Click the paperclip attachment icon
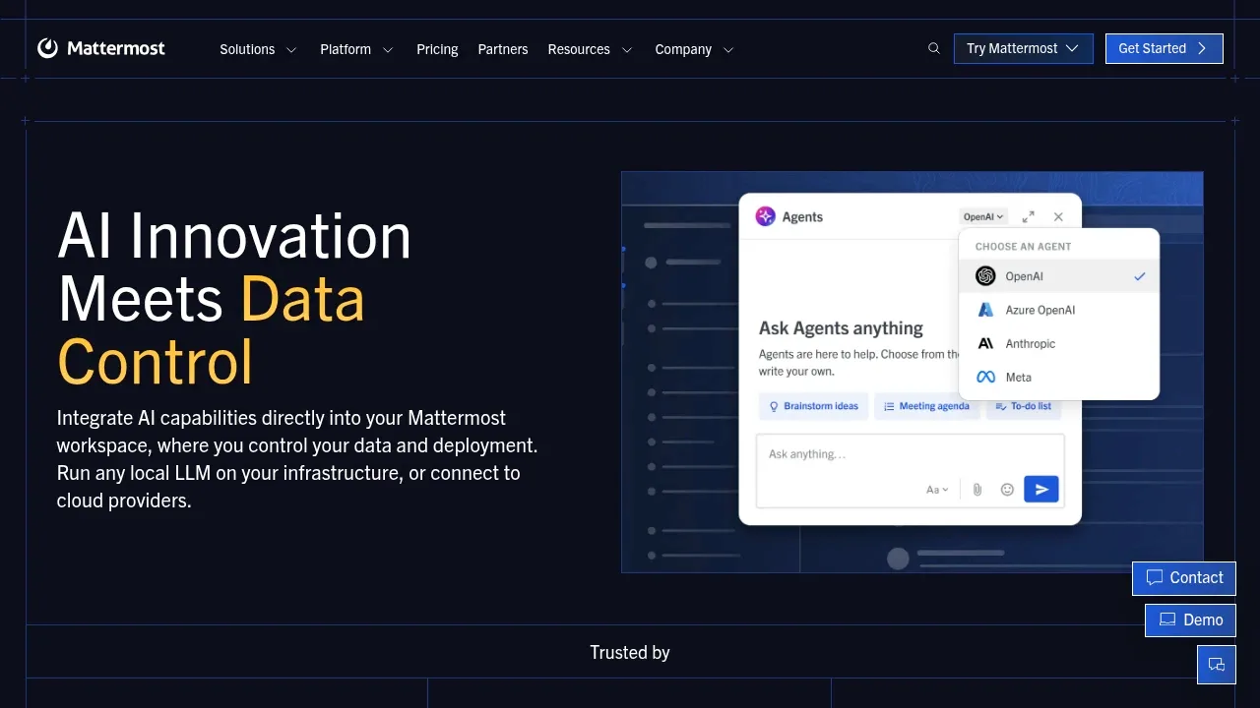Image resolution: width=1260 pixels, height=708 pixels. [976, 489]
